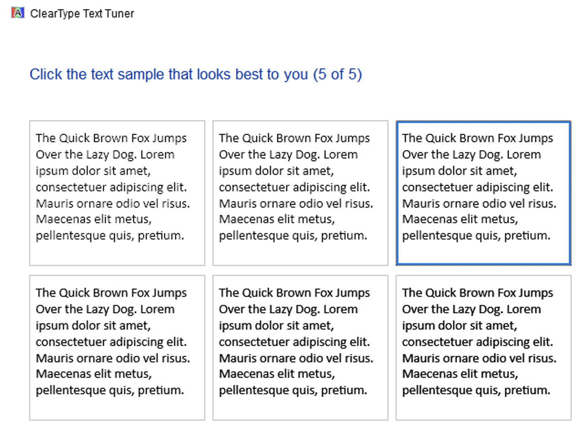This screenshot has width=579, height=428.
Task: Click the ClearType Text Tuner app icon
Action: (x=17, y=13)
